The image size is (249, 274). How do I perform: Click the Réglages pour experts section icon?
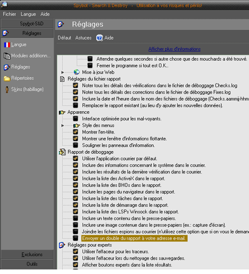[x=62, y=245]
